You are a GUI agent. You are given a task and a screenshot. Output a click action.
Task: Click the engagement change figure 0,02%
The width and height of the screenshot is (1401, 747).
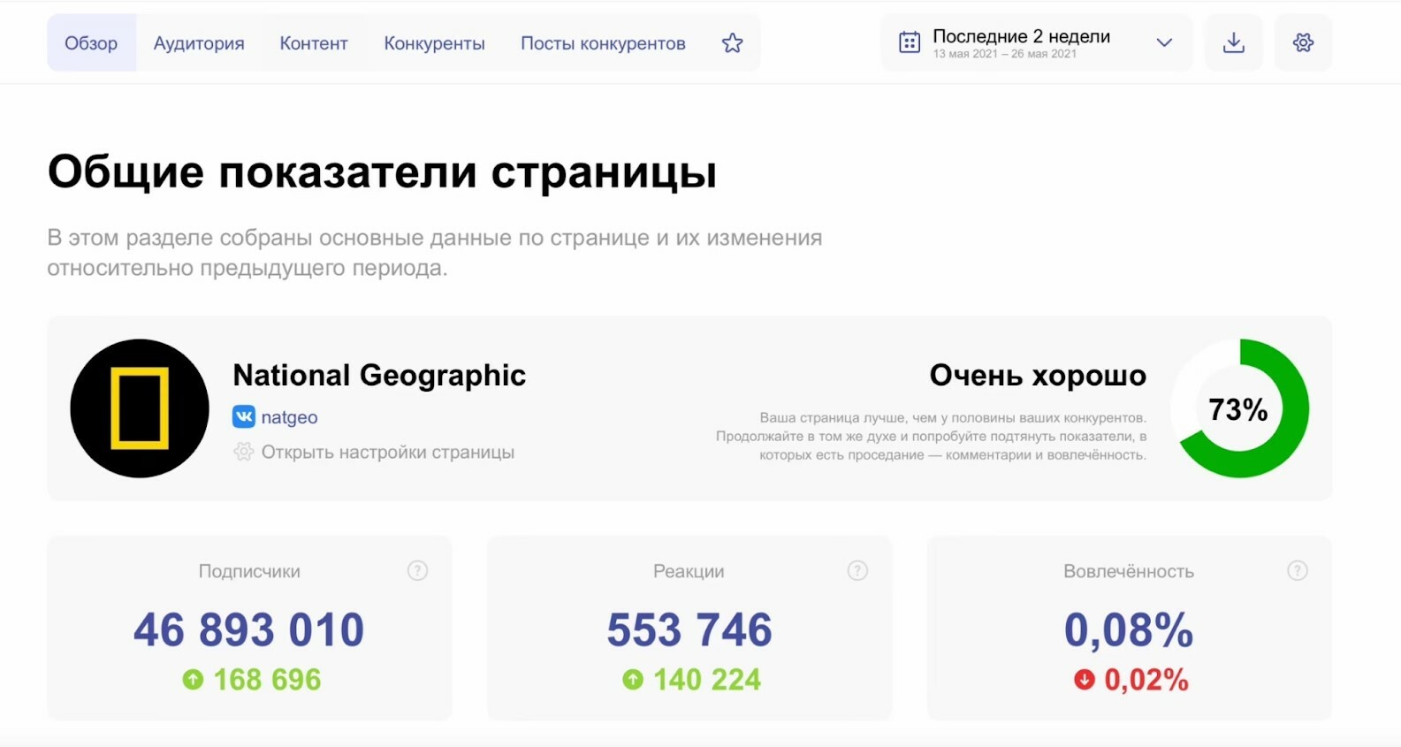1146,680
